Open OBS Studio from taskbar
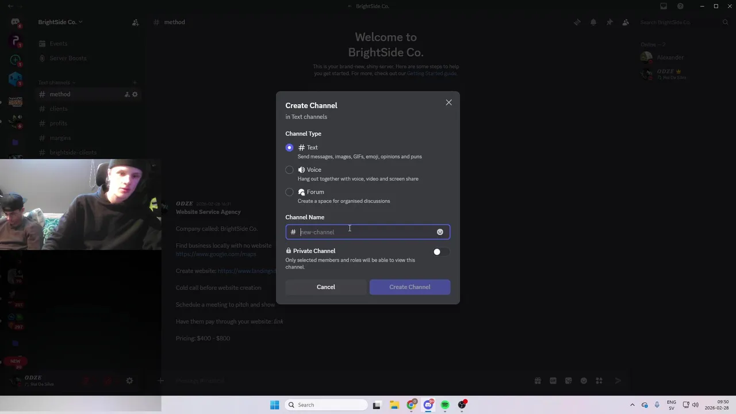This screenshot has width=736, height=414. (462, 405)
